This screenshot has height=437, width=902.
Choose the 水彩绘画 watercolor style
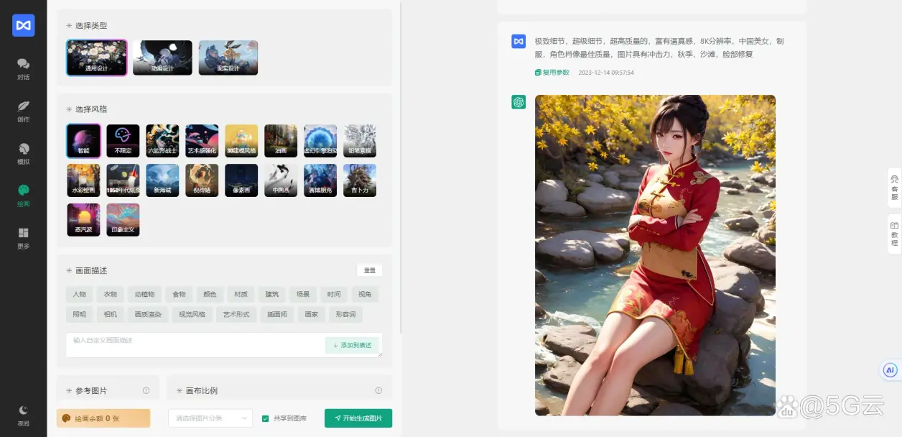tap(83, 180)
